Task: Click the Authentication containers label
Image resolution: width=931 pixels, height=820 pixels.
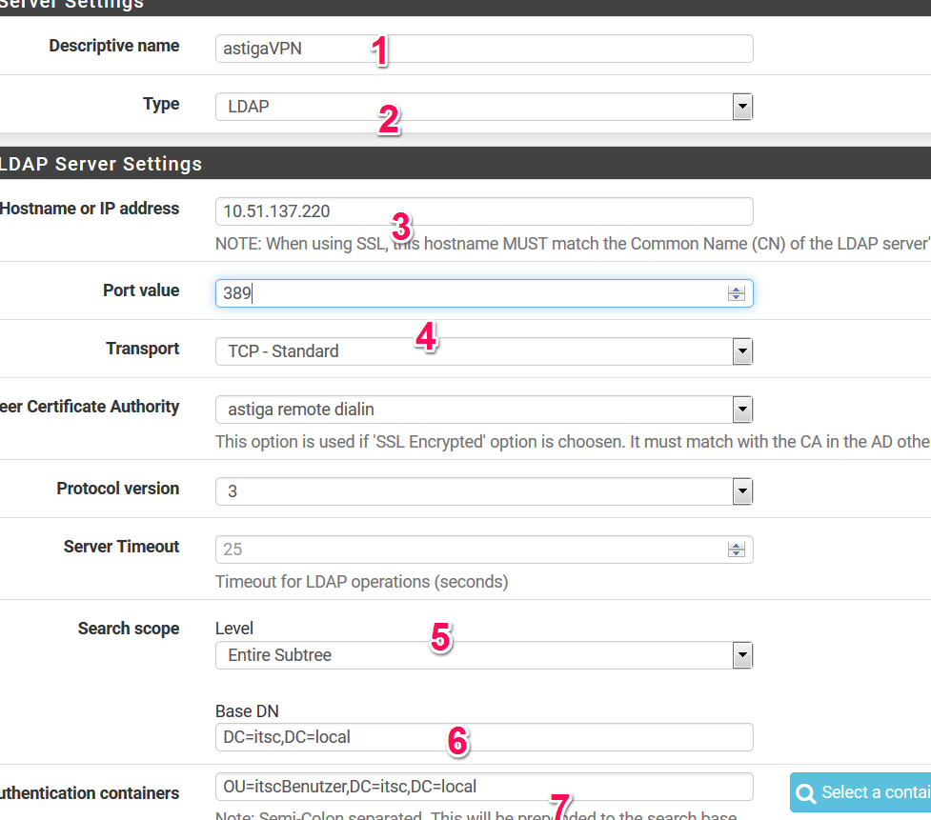Action: [x=90, y=793]
